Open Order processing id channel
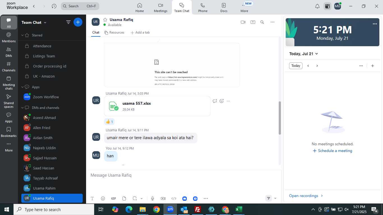 click(x=52, y=66)
